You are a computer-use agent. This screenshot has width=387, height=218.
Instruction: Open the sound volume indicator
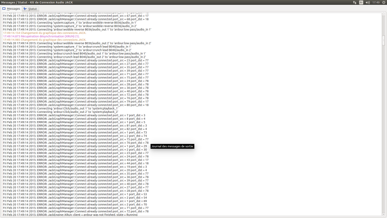point(368,2)
